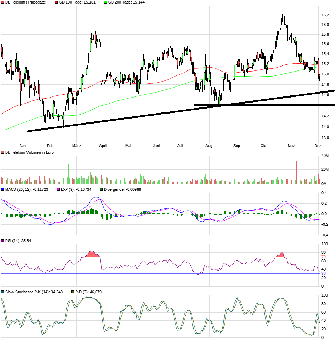The image size is (335, 341).
Task: Click the Juni month axis label
Action: coord(156,146)
